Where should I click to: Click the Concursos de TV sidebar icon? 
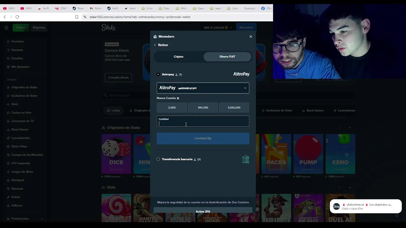pyautogui.click(x=9, y=121)
